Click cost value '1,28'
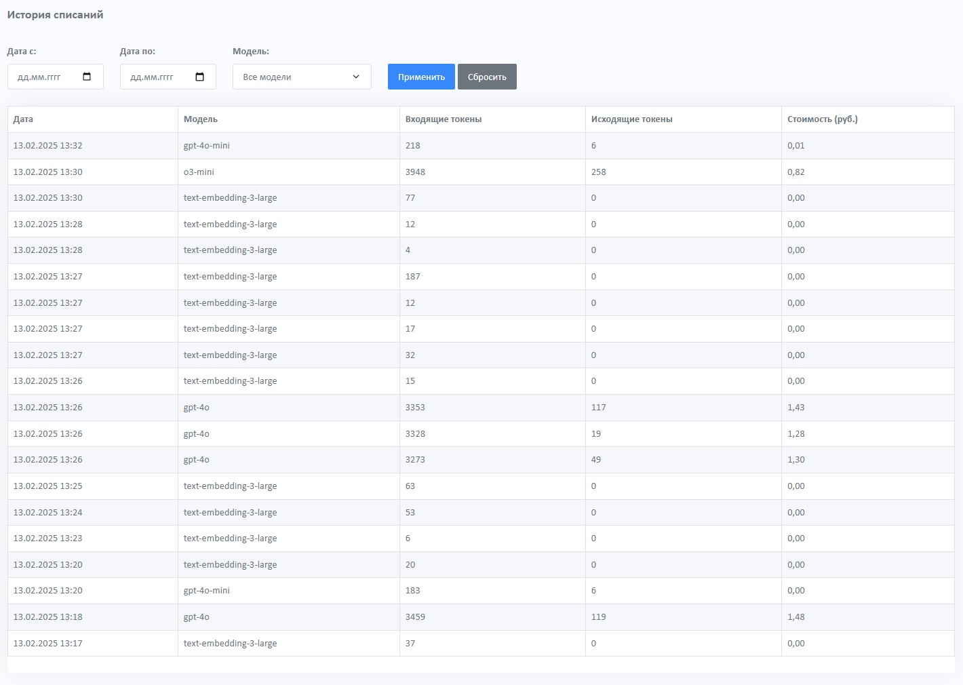963x685 pixels. pyautogui.click(x=796, y=434)
